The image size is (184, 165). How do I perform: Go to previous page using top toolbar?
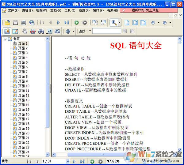(51, 22)
